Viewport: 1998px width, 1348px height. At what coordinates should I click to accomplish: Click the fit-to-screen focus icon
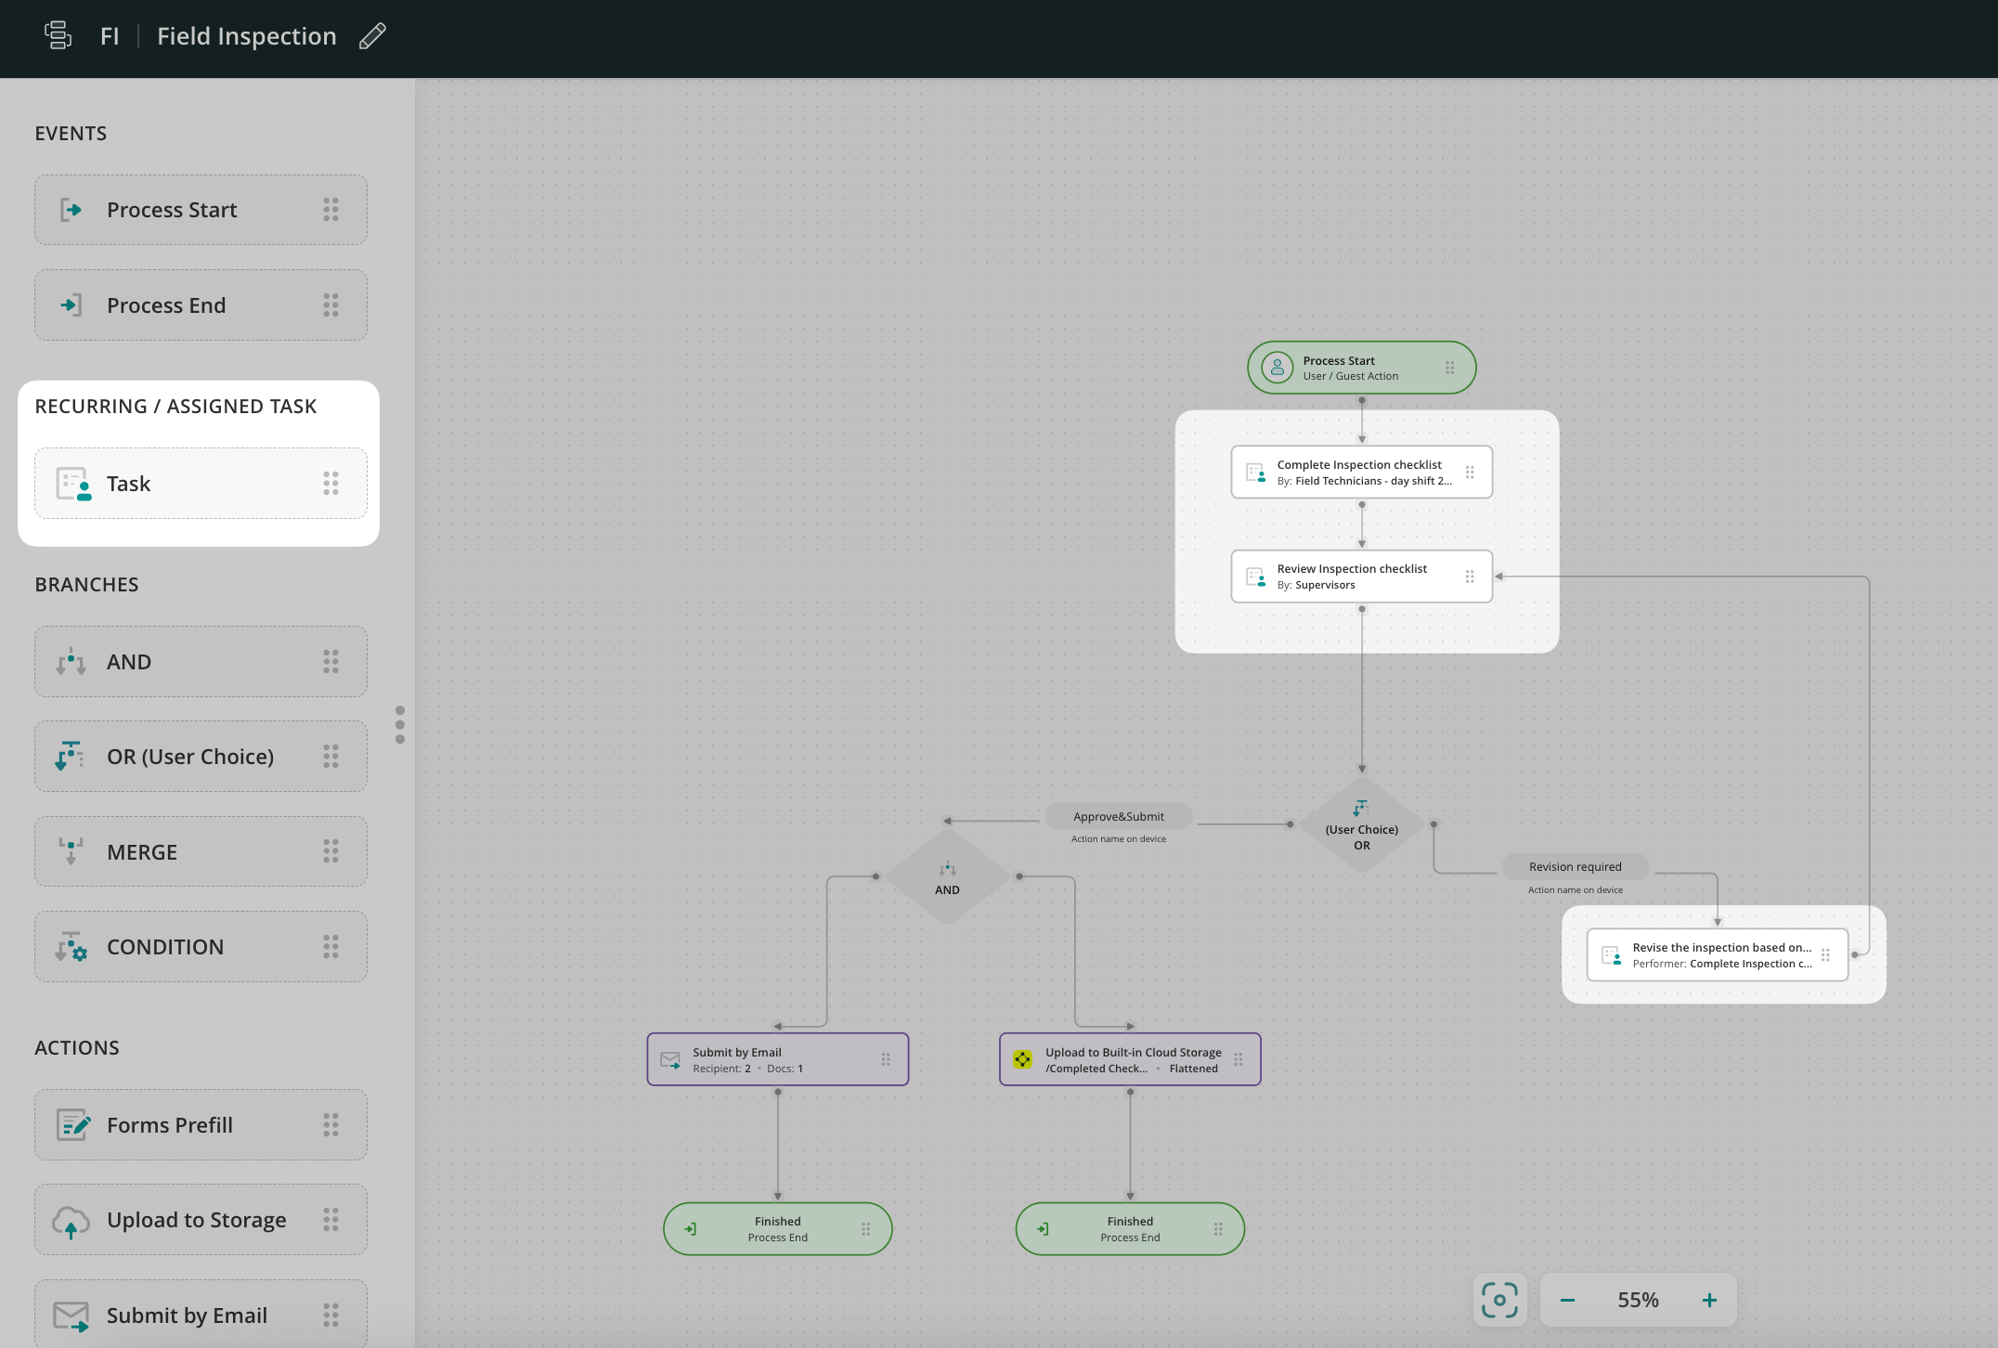1499,1300
